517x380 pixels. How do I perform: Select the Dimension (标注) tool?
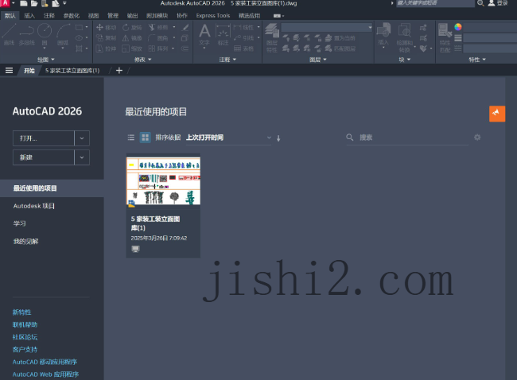tap(223, 35)
